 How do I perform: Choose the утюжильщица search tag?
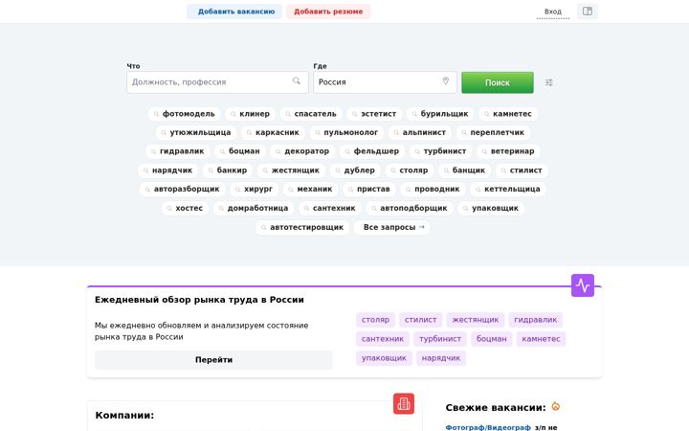click(x=196, y=132)
